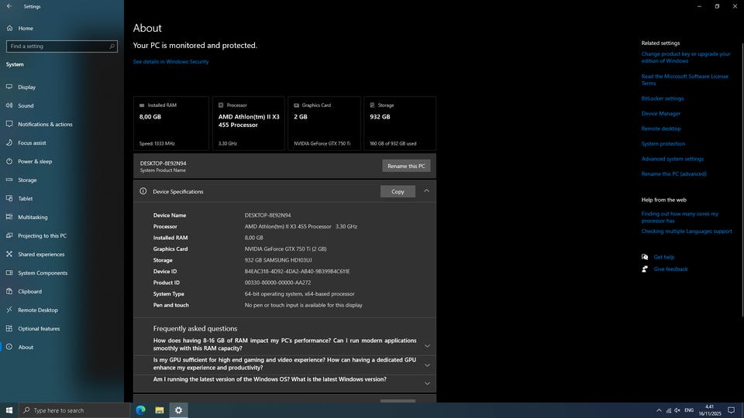Expand the latest Windows version FAQ

(427, 383)
